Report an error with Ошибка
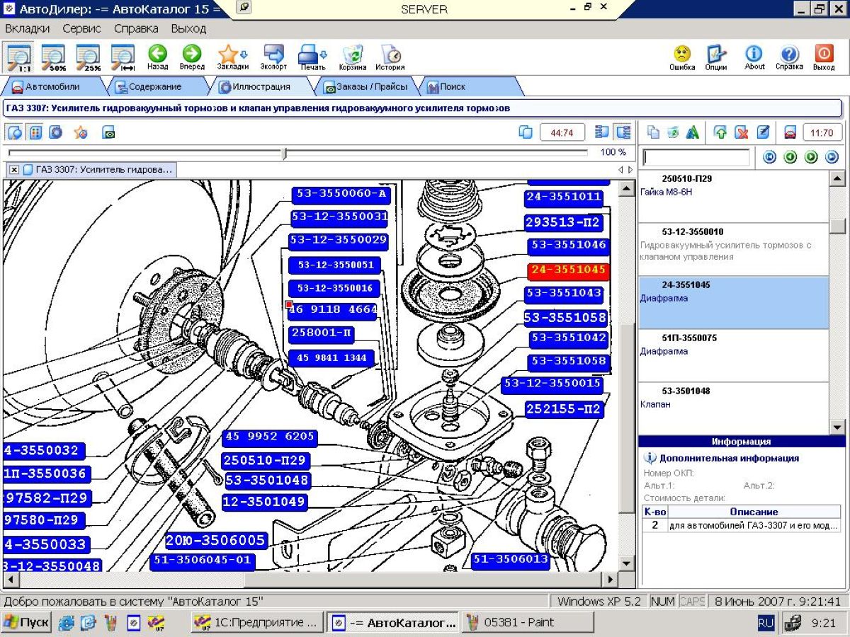Viewport: 850px width, 637px height. (681, 57)
